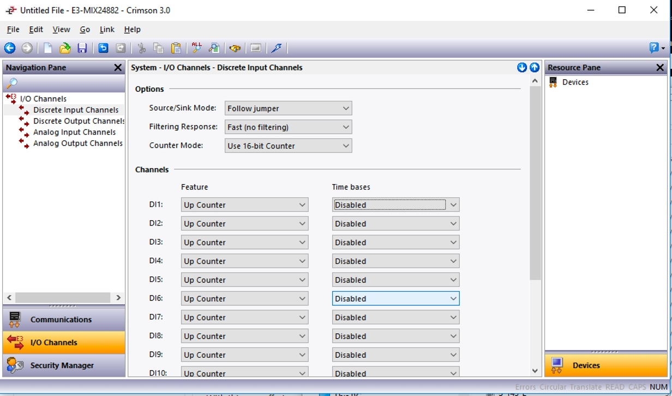Select Analog Output Channels tree item
Screen dimensions: 672x396
pyautogui.click(x=78, y=143)
